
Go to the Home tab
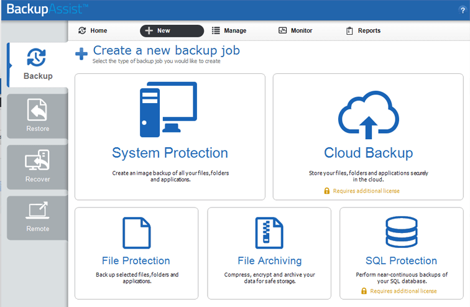(x=93, y=30)
